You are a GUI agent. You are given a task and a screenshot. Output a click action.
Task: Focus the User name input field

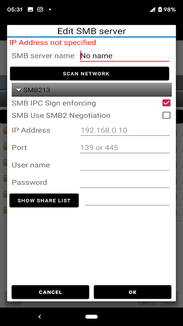[x=125, y=165]
